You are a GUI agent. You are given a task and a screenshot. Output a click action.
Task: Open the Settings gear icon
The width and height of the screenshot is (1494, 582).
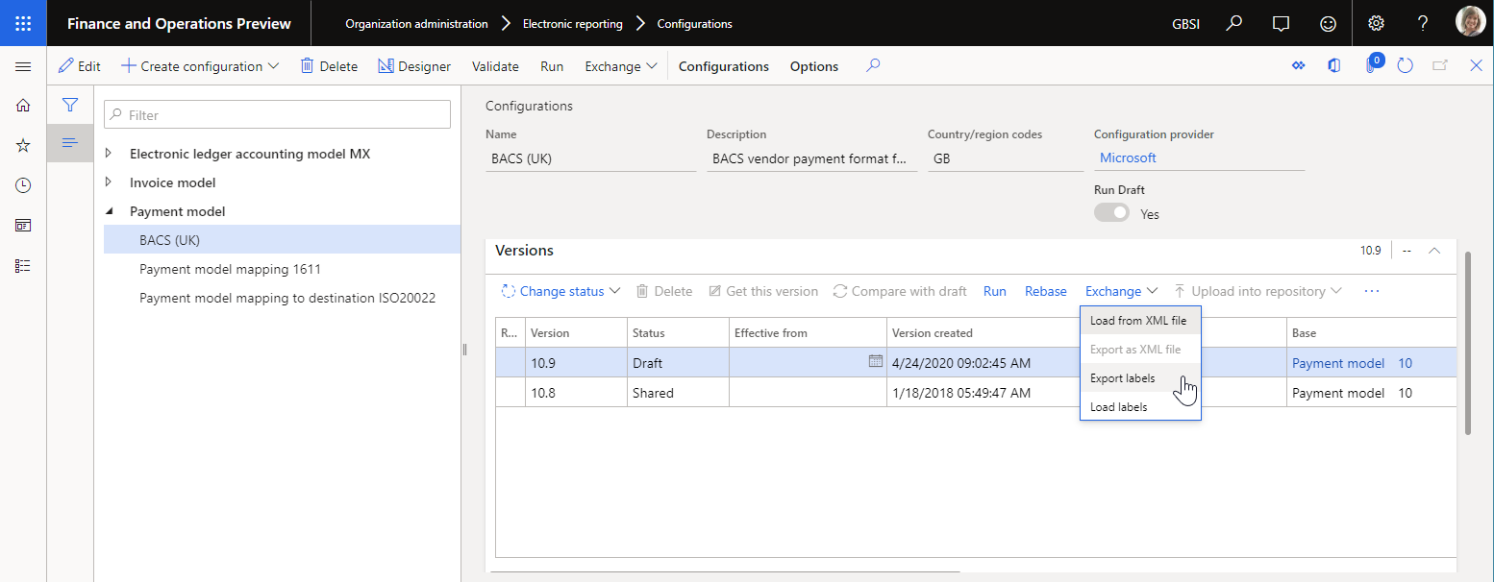[x=1376, y=23]
